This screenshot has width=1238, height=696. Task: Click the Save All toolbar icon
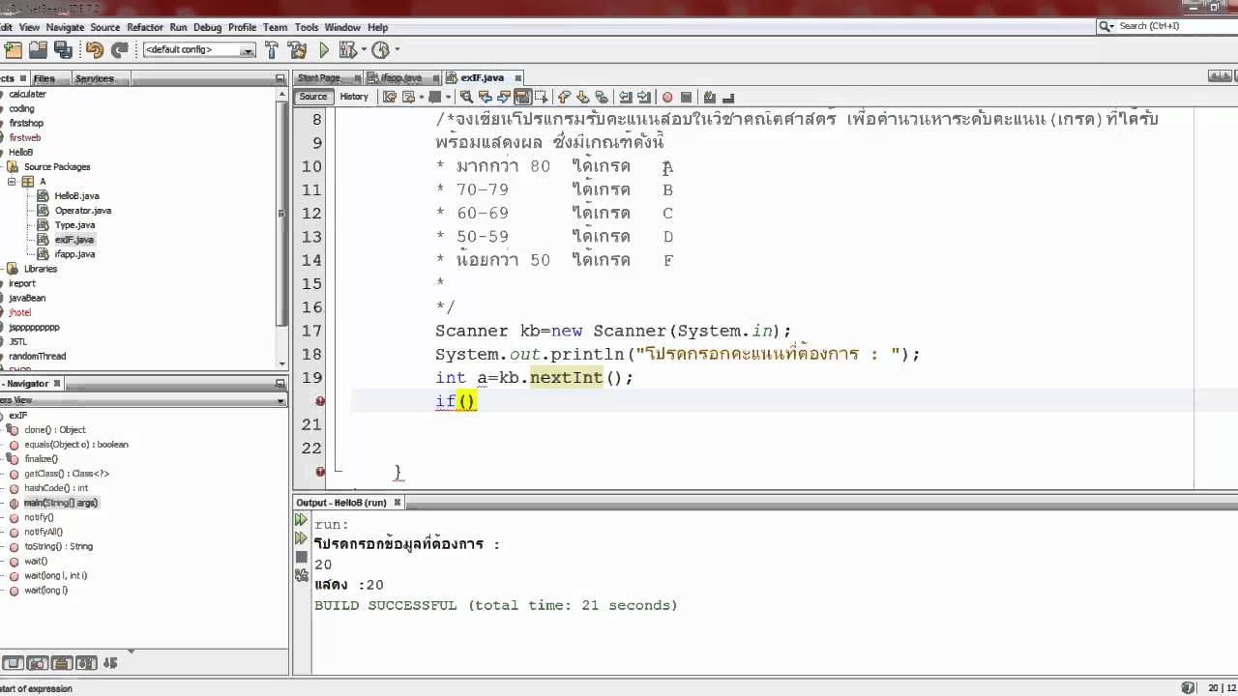pos(64,50)
